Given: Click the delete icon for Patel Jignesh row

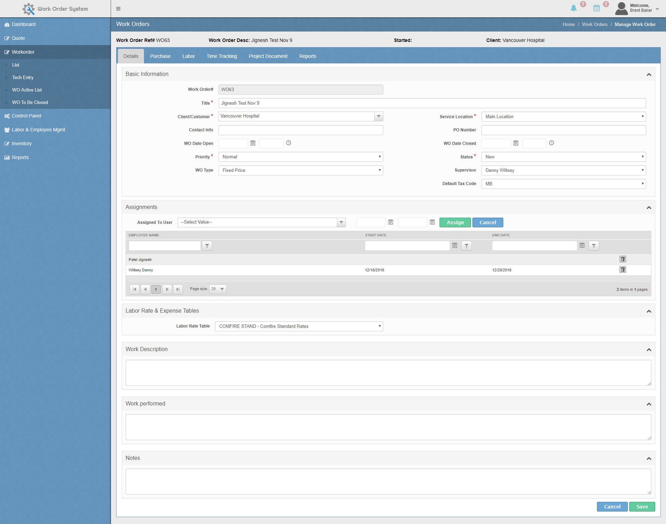Looking at the screenshot, I should [x=623, y=259].
